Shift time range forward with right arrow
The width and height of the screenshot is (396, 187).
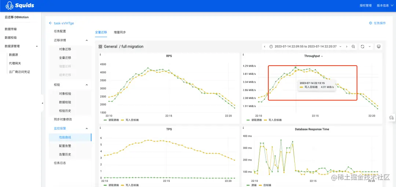click(x=347, y=47)
